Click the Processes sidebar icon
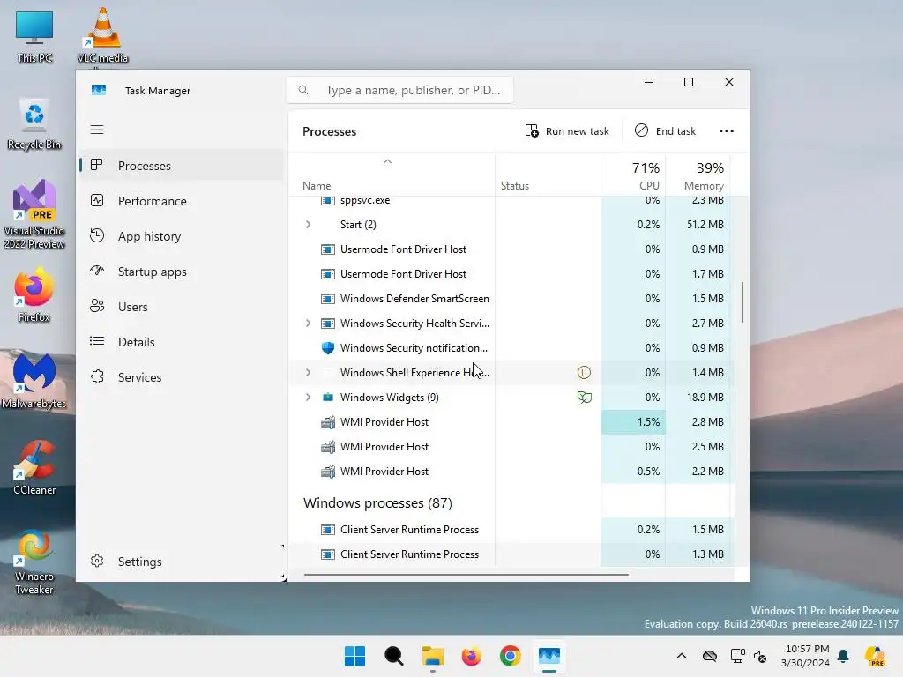 (97, 165)
